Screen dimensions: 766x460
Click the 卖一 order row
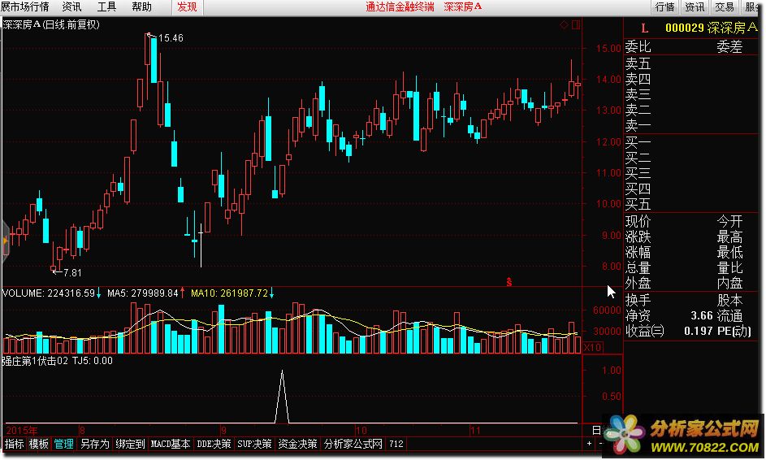638,126
